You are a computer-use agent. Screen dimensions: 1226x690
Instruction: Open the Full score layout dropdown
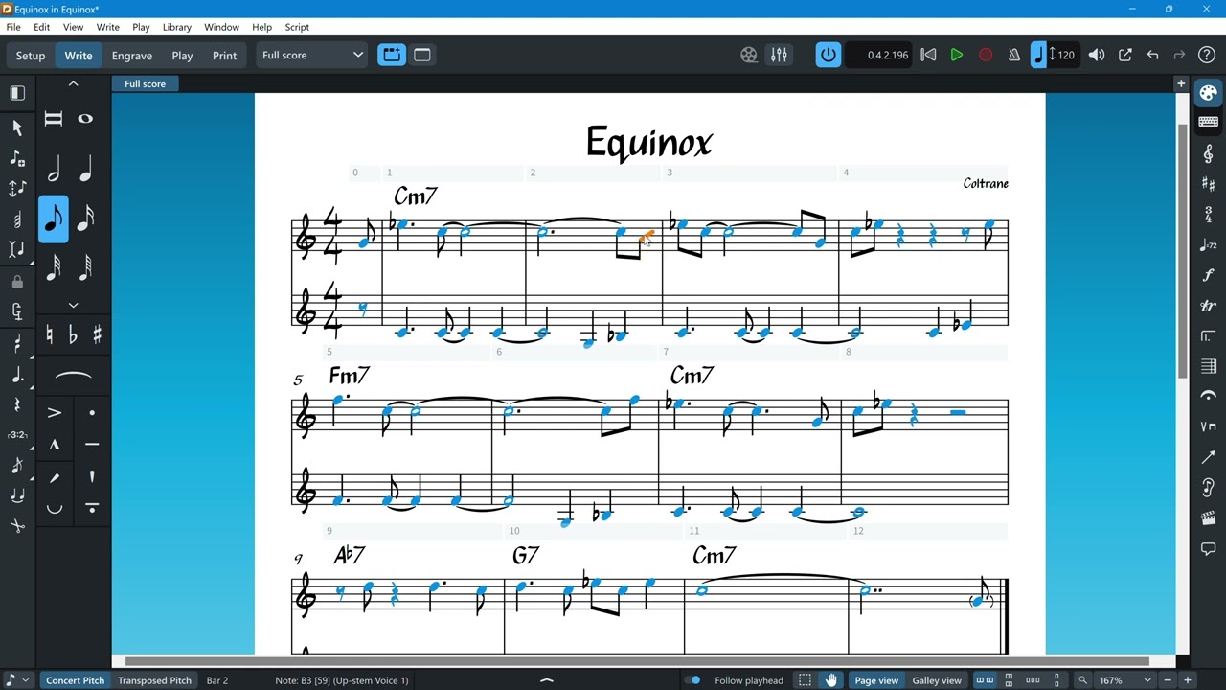click(312, 55)
